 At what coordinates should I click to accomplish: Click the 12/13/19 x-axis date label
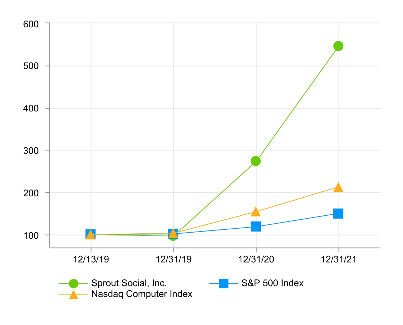coord(91,260)
